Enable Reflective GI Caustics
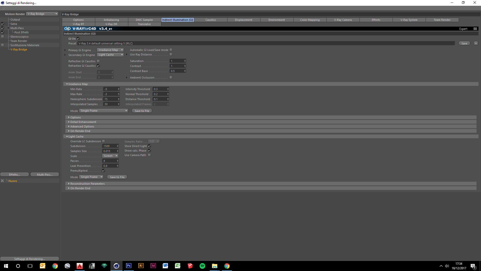 [x=98, y=61]
